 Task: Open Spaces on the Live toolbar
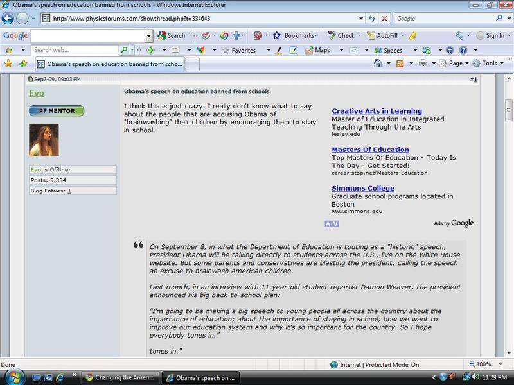[x=388, y=51]
